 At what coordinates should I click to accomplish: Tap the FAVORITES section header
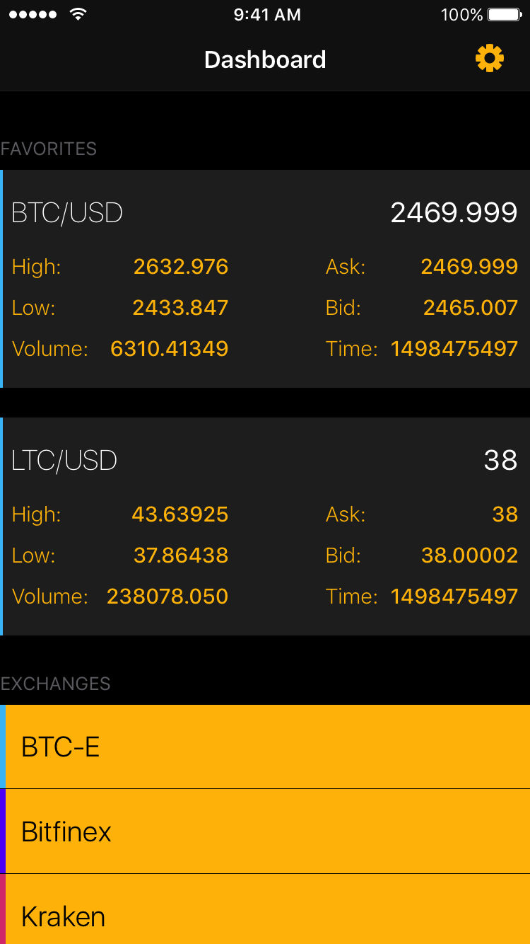[x=49, y=149]
